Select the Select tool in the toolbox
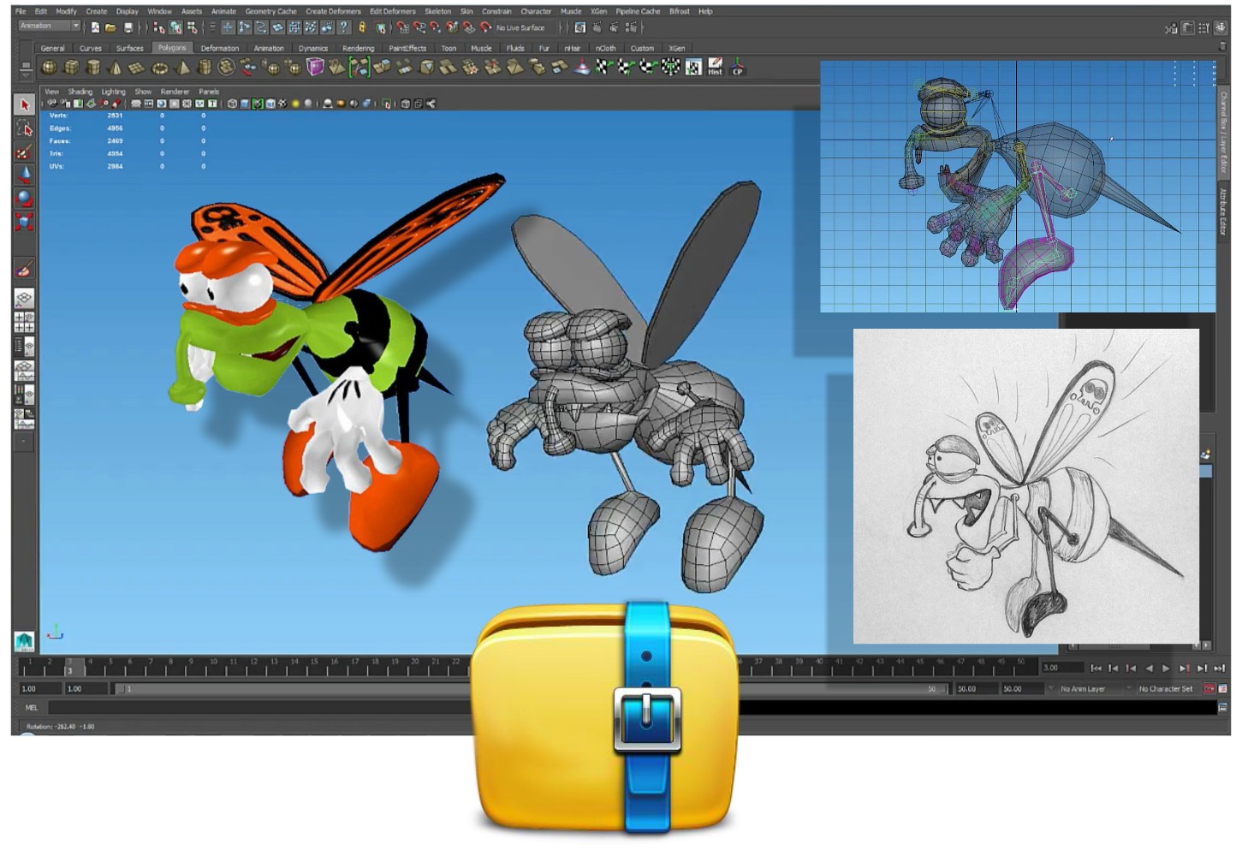1236x850 pixels. click(24, 105)
